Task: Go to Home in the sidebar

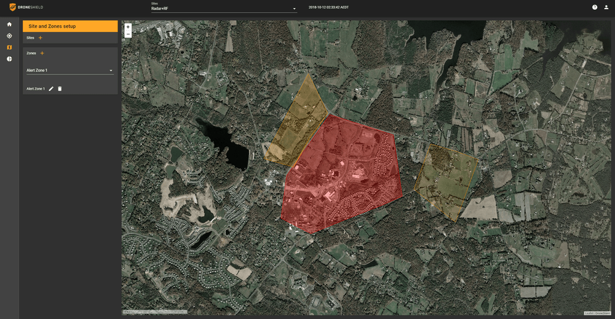Action: (x=9, y=24)
